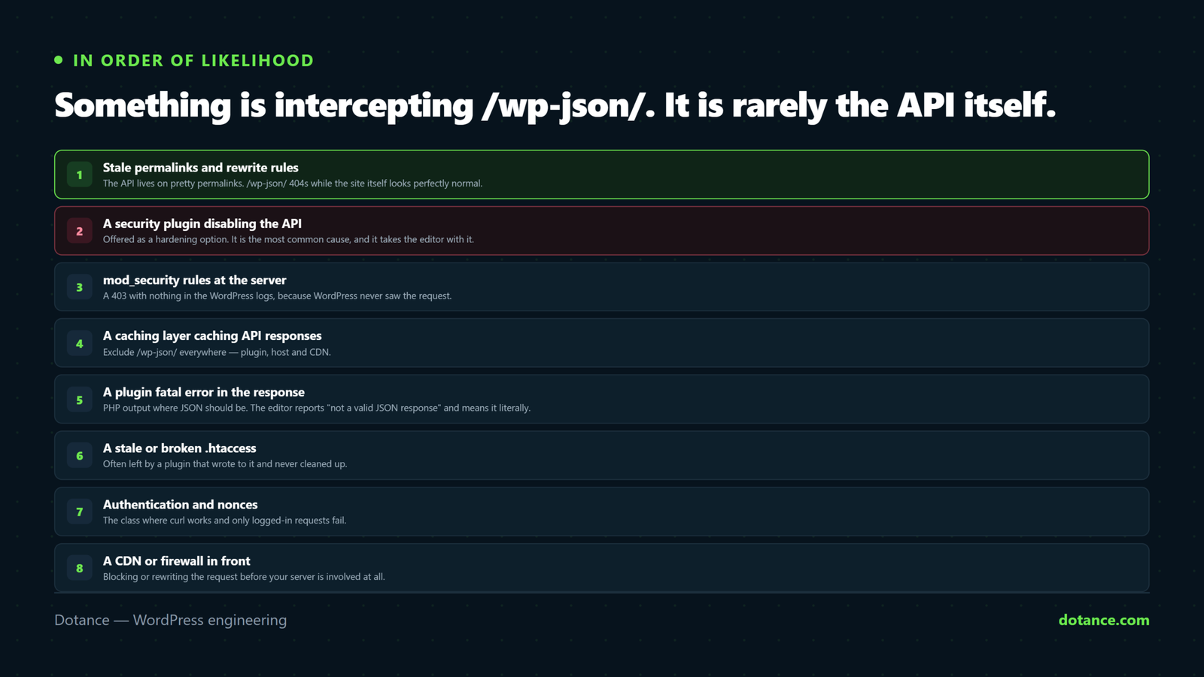Click the "The API lives on pretty permalinks" description
The height and width of the screenshot is (677, 1204).
293,184
